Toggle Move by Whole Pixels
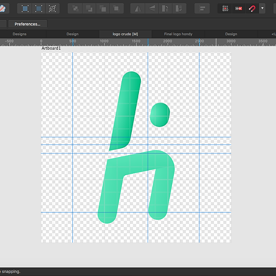Viewport: 276px width, 276px height. tap(239, 8)
